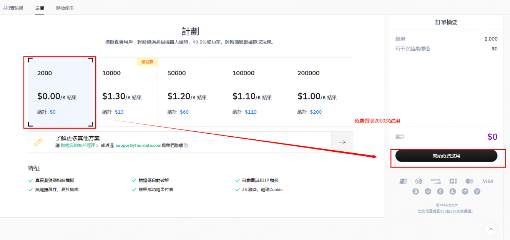
Task: Click the scroll-to-top chevron button
Action: click(x=491, y=229)
